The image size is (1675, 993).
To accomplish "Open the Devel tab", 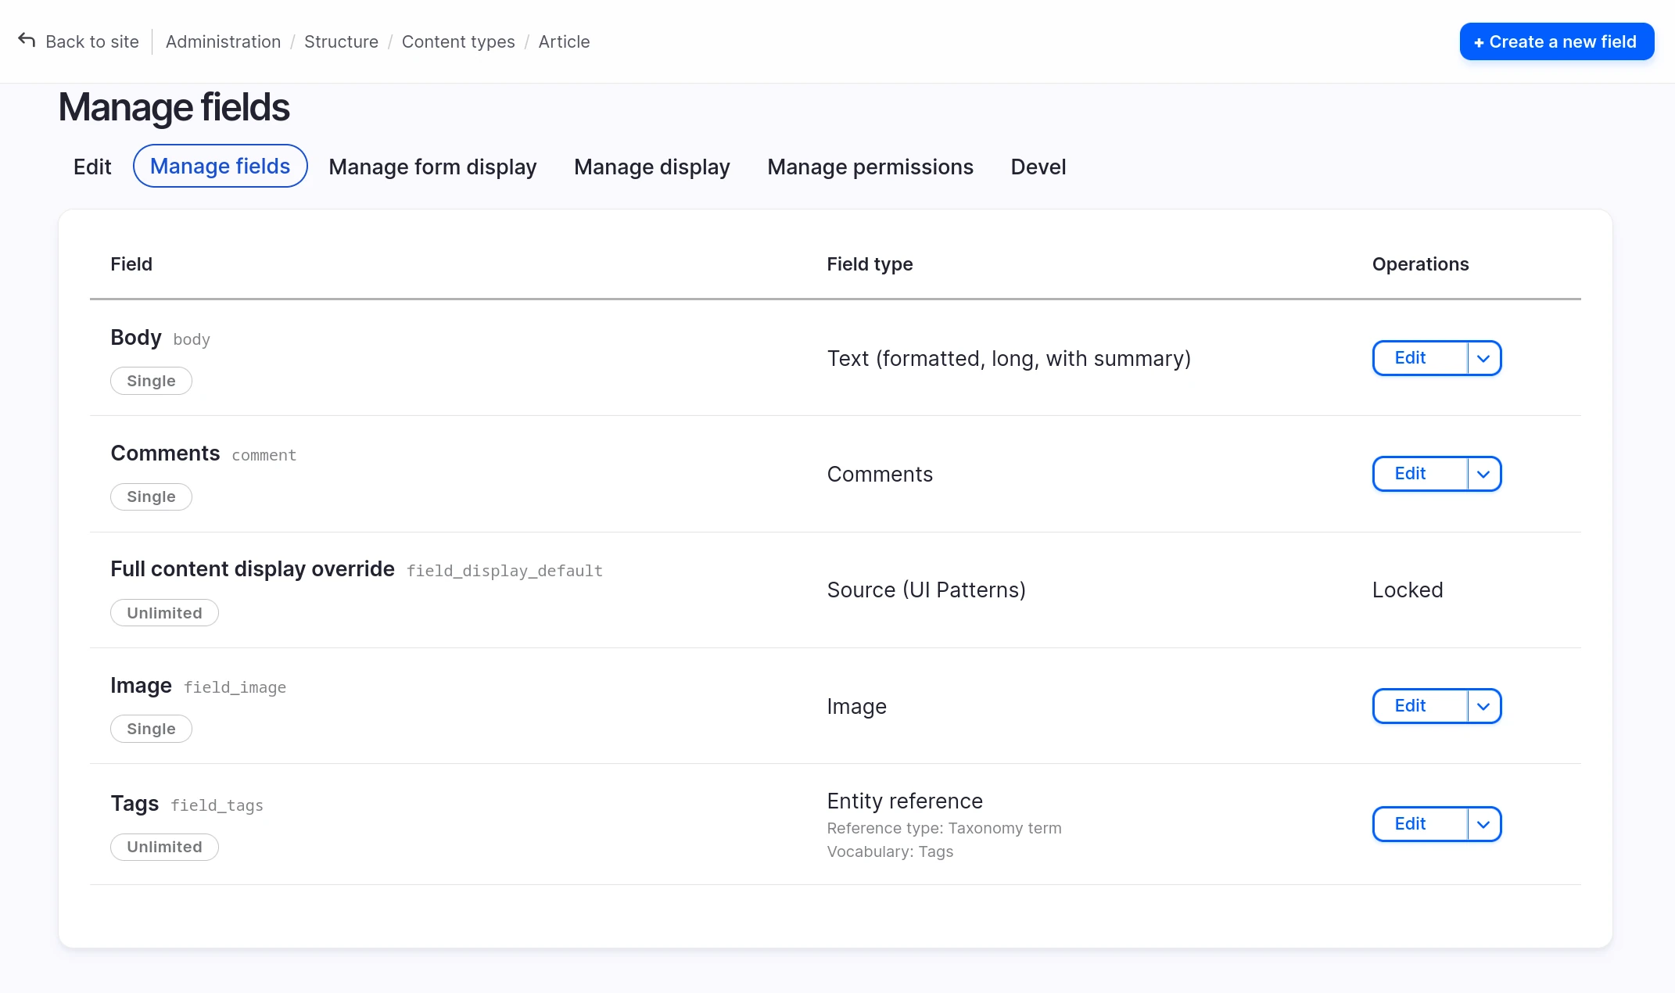I will 1038,167.
